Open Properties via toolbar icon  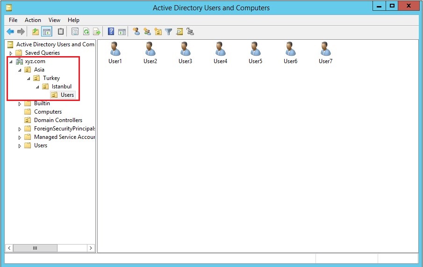click(75, 32)
